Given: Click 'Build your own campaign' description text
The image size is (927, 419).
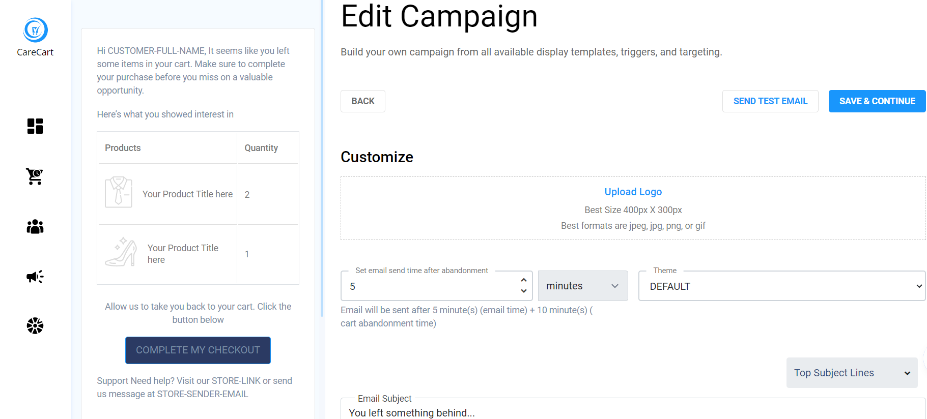Looking at the screenshot, I should coord(531,52).
